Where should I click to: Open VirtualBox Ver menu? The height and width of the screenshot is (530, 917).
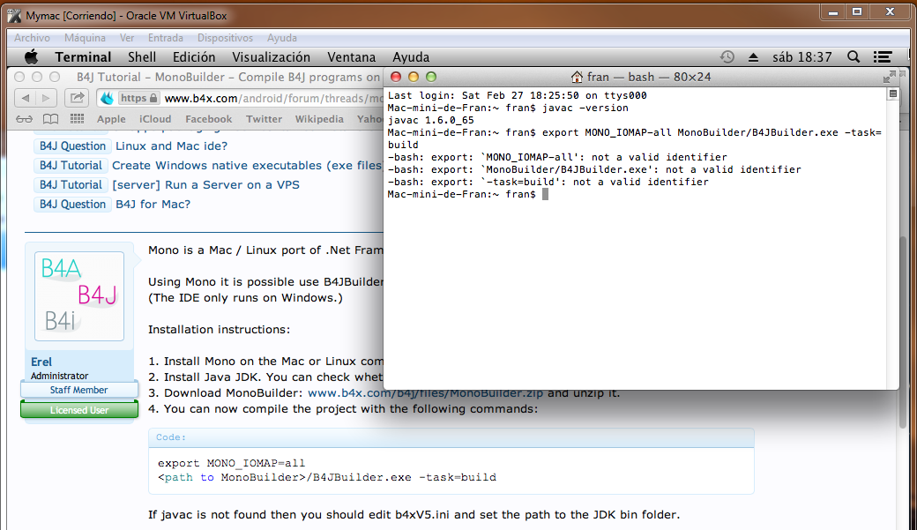(x=127, y=37)
